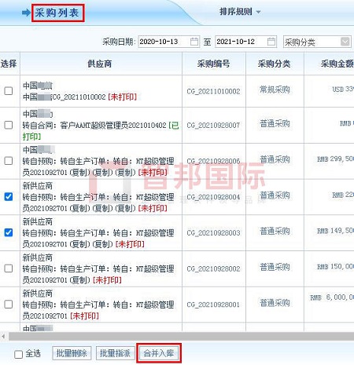The width and height of the screenshot is (354, 365).
Task: Uncheck the row for CG_20210928003
Action: click(x=9, y=232)
